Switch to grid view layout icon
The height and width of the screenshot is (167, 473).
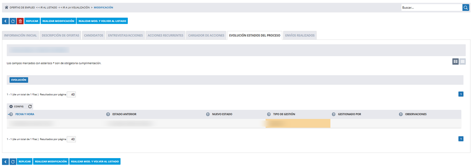click(x=456, y=61)
